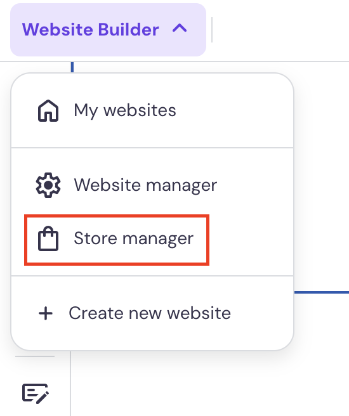This screenshot has width=349, height=416.
Task: Click the upward chevron next to Website Builder
Action: click(x=180, y=28)
